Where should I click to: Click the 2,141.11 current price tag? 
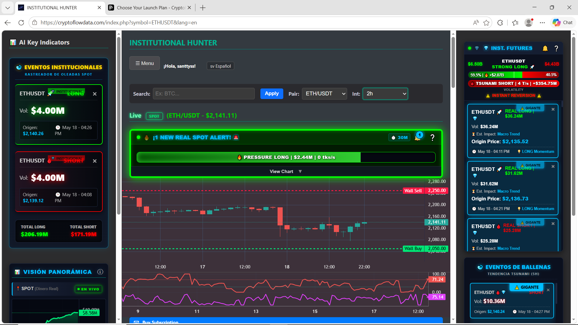tap(437, 222)
